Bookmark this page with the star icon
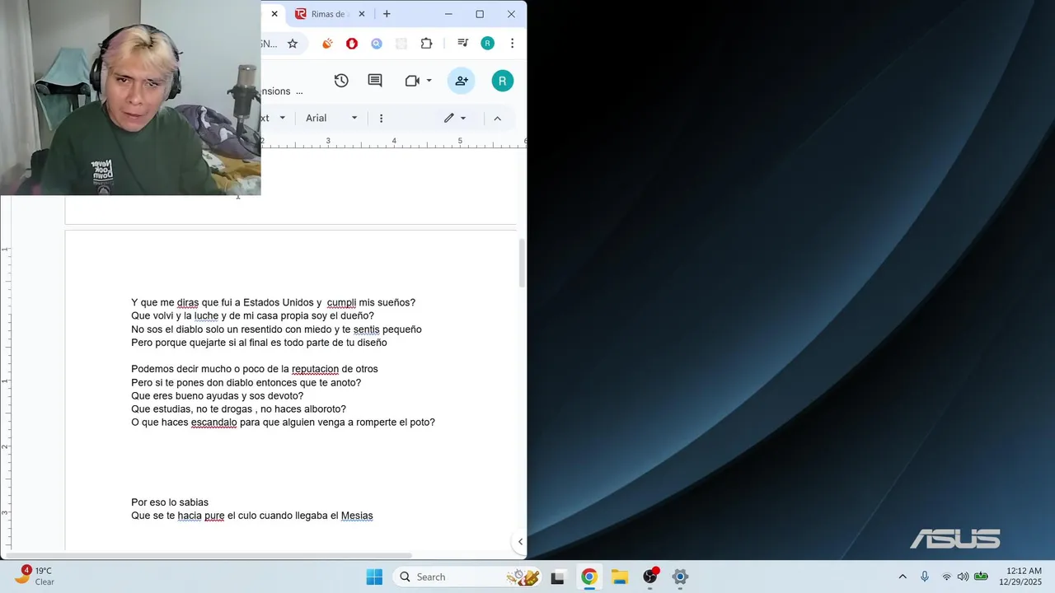 [292, 44]
